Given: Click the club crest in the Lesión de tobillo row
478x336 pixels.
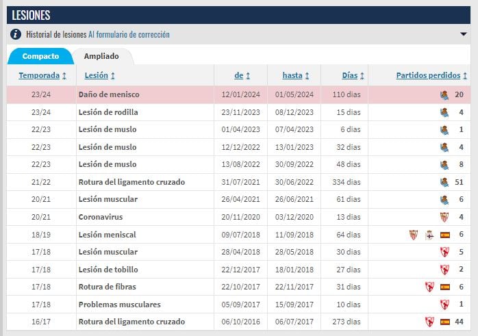Looking at the screenshot, I should (444, 270).
